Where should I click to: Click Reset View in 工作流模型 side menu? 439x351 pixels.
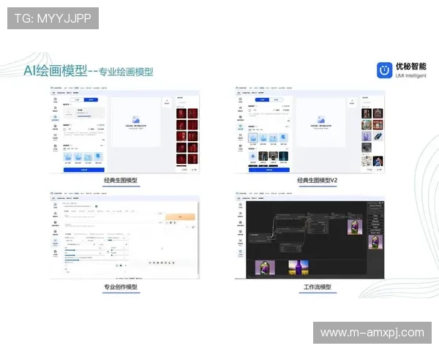[375, 233]
